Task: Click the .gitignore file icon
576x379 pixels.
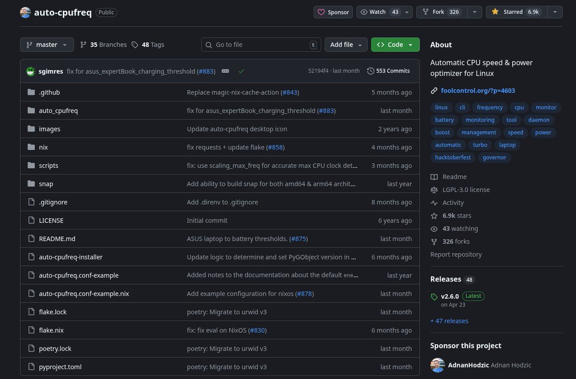Action: click(31, 202)
